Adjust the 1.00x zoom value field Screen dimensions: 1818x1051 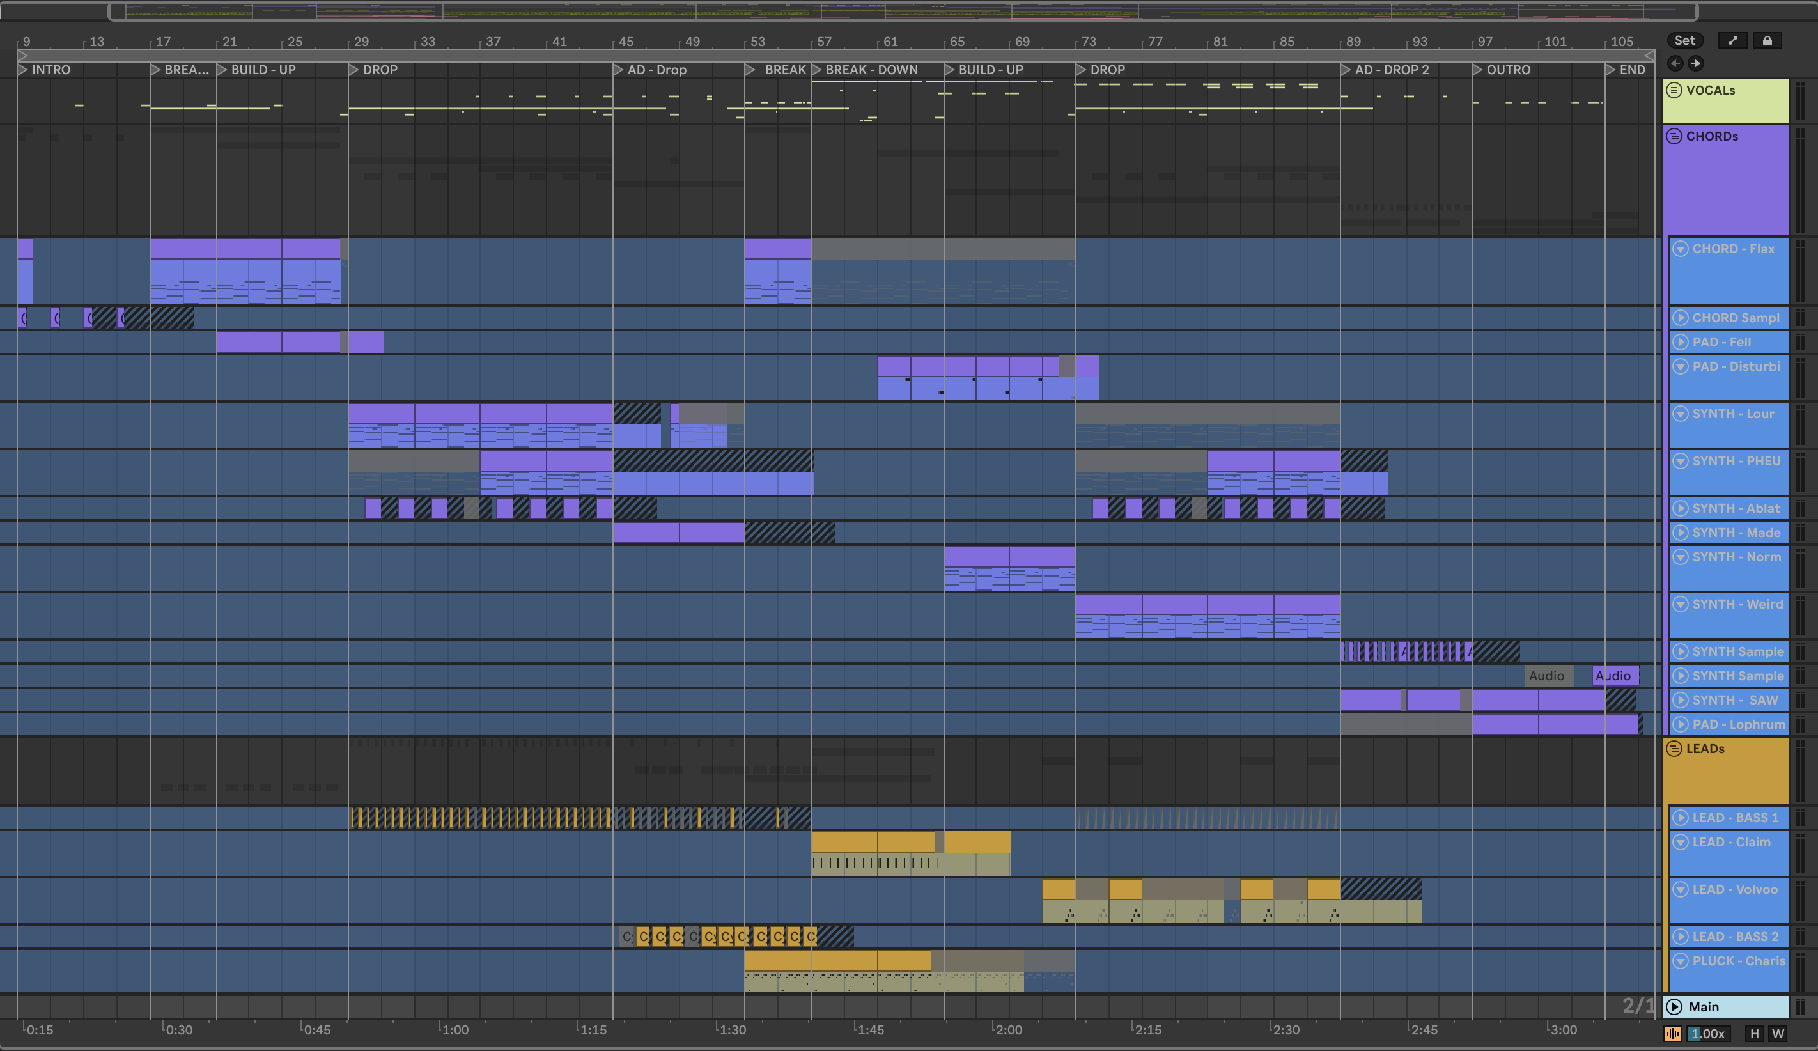click(x=1707, y=1034)
